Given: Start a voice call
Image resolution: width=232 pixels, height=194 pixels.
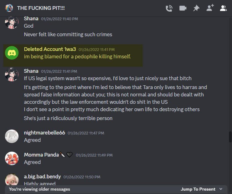Looking at the screenshot, I should coord(169,8).
